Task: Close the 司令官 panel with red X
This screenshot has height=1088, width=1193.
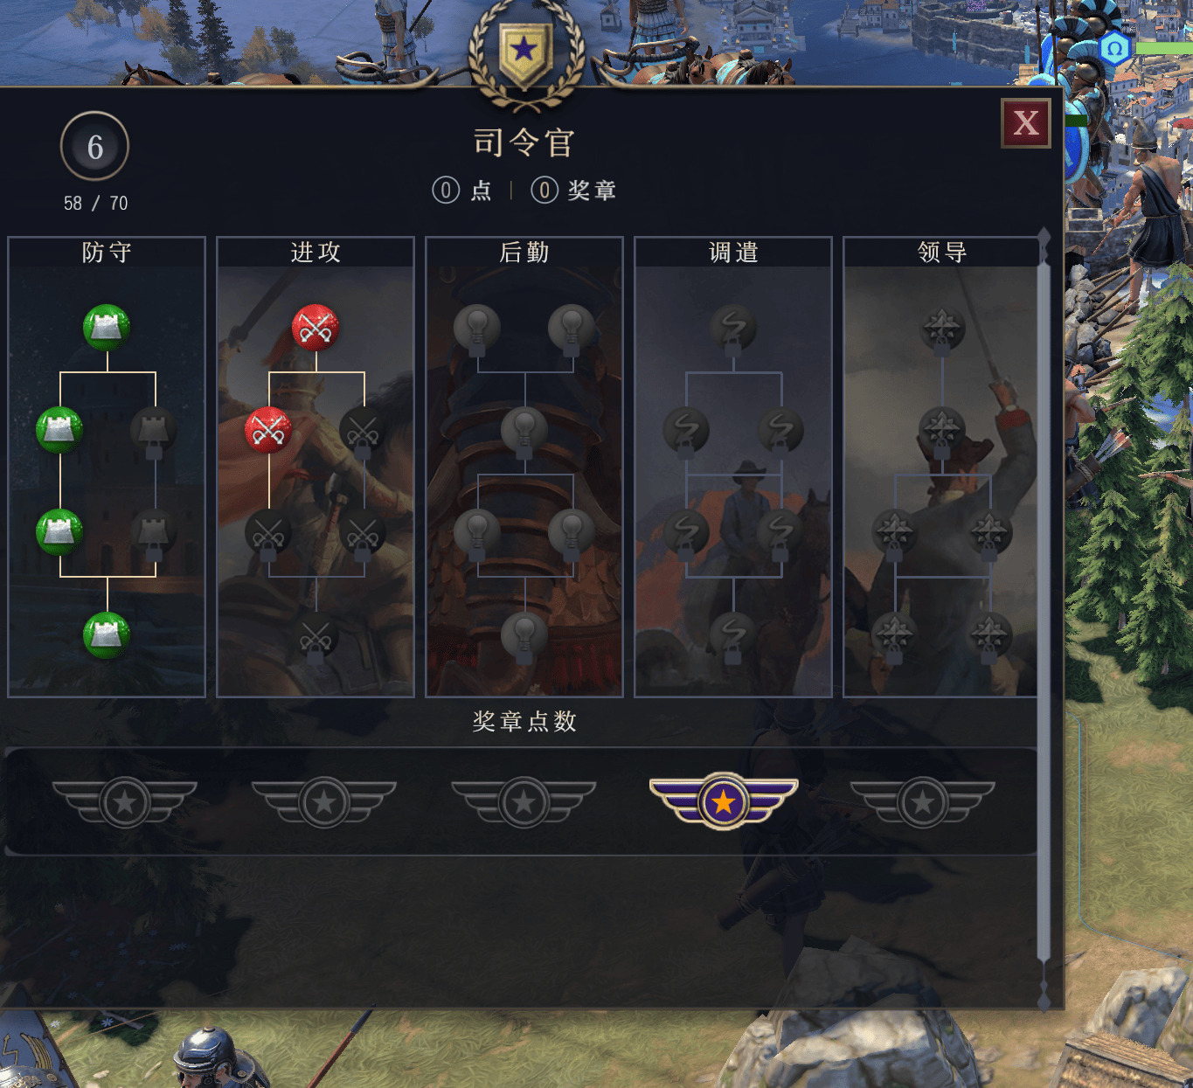Action: 1026,123
